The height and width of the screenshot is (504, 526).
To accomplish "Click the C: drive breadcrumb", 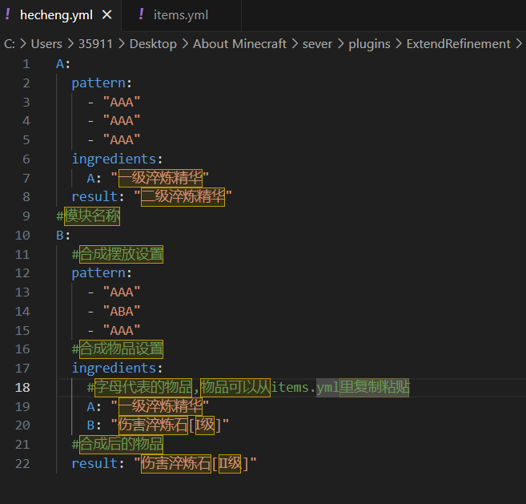I will coord(10,44).
